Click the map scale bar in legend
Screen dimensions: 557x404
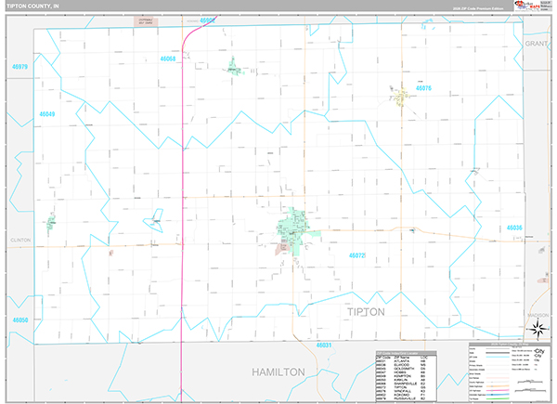(532, 382)
